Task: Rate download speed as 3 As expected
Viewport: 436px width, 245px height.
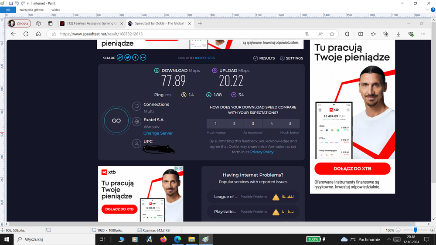Action: 253,123
